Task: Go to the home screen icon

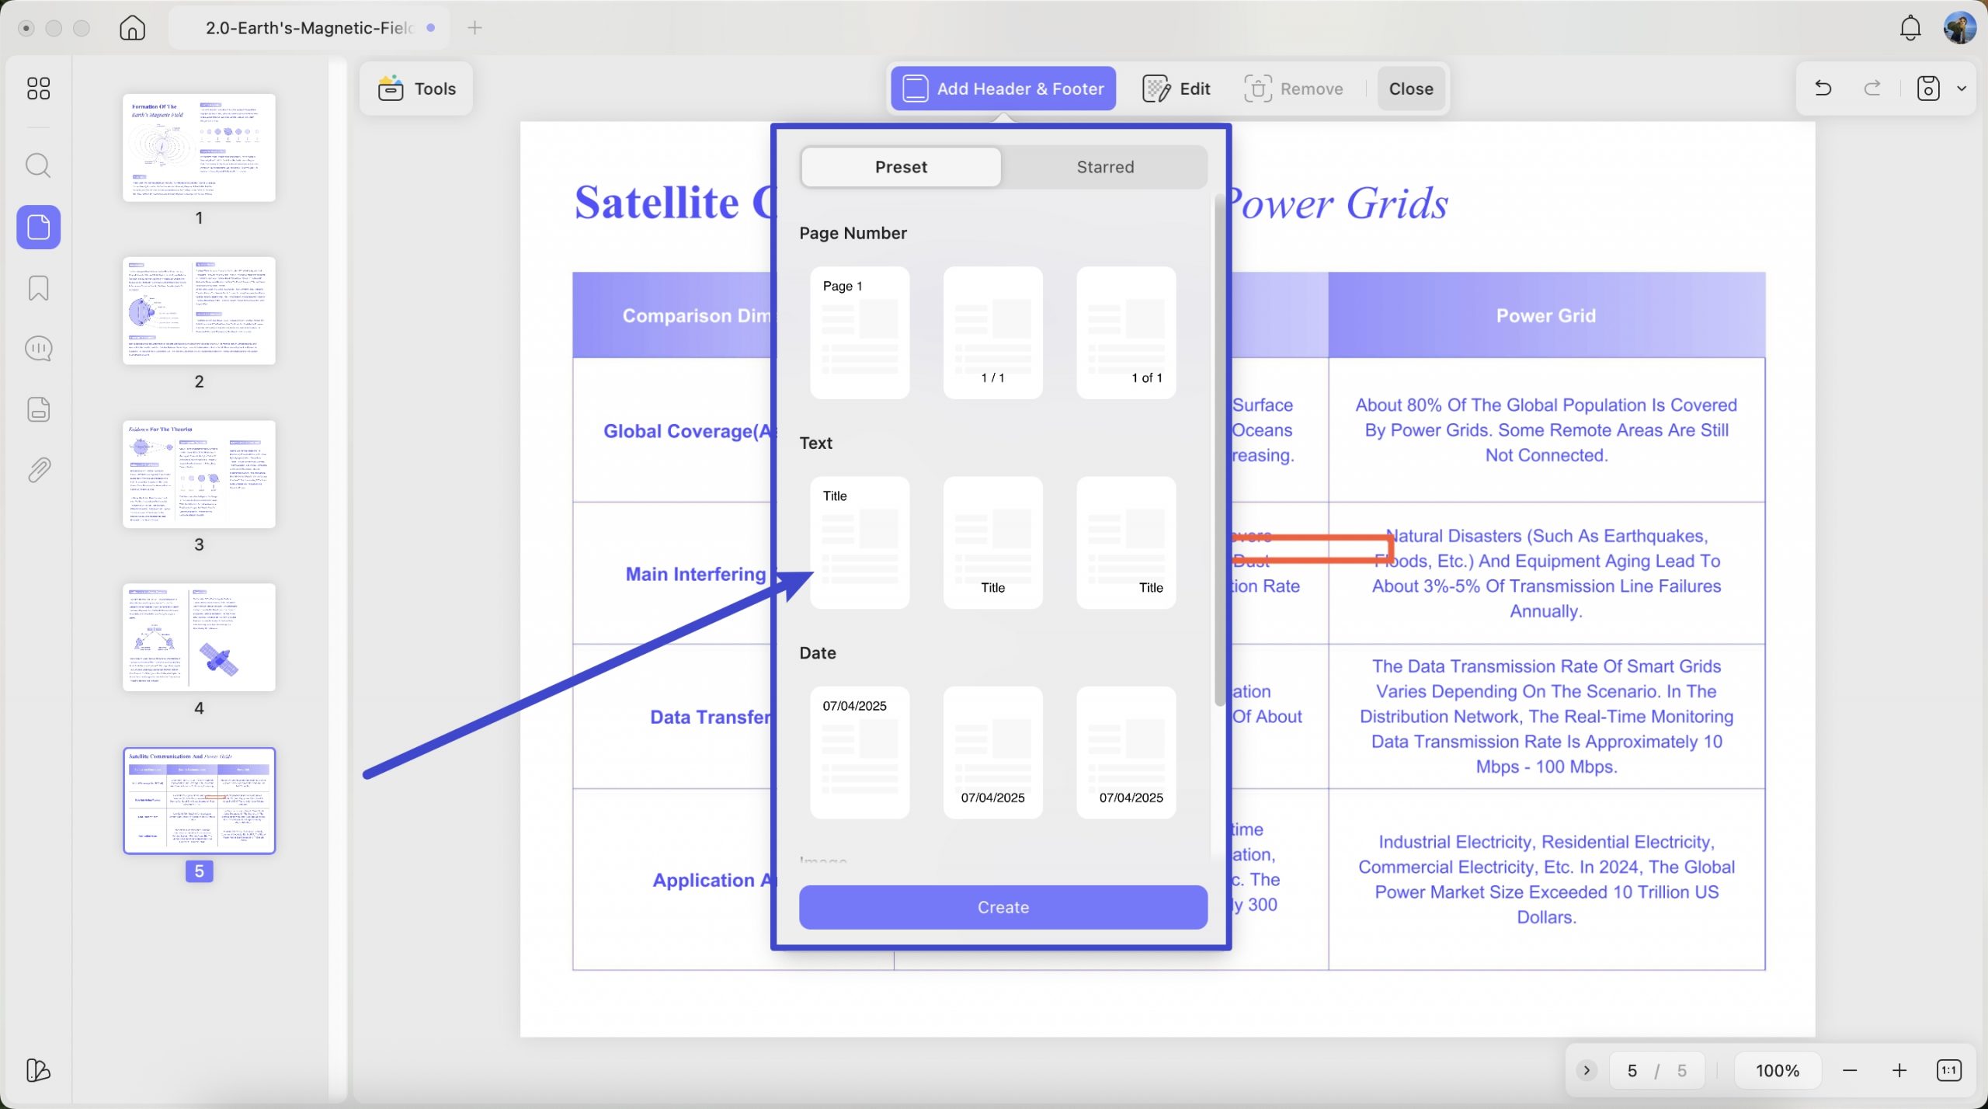Action: [132, 28]
